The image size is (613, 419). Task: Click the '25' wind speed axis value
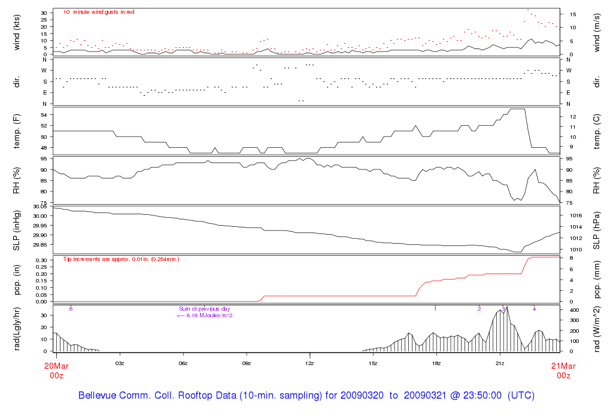(44, 20)
